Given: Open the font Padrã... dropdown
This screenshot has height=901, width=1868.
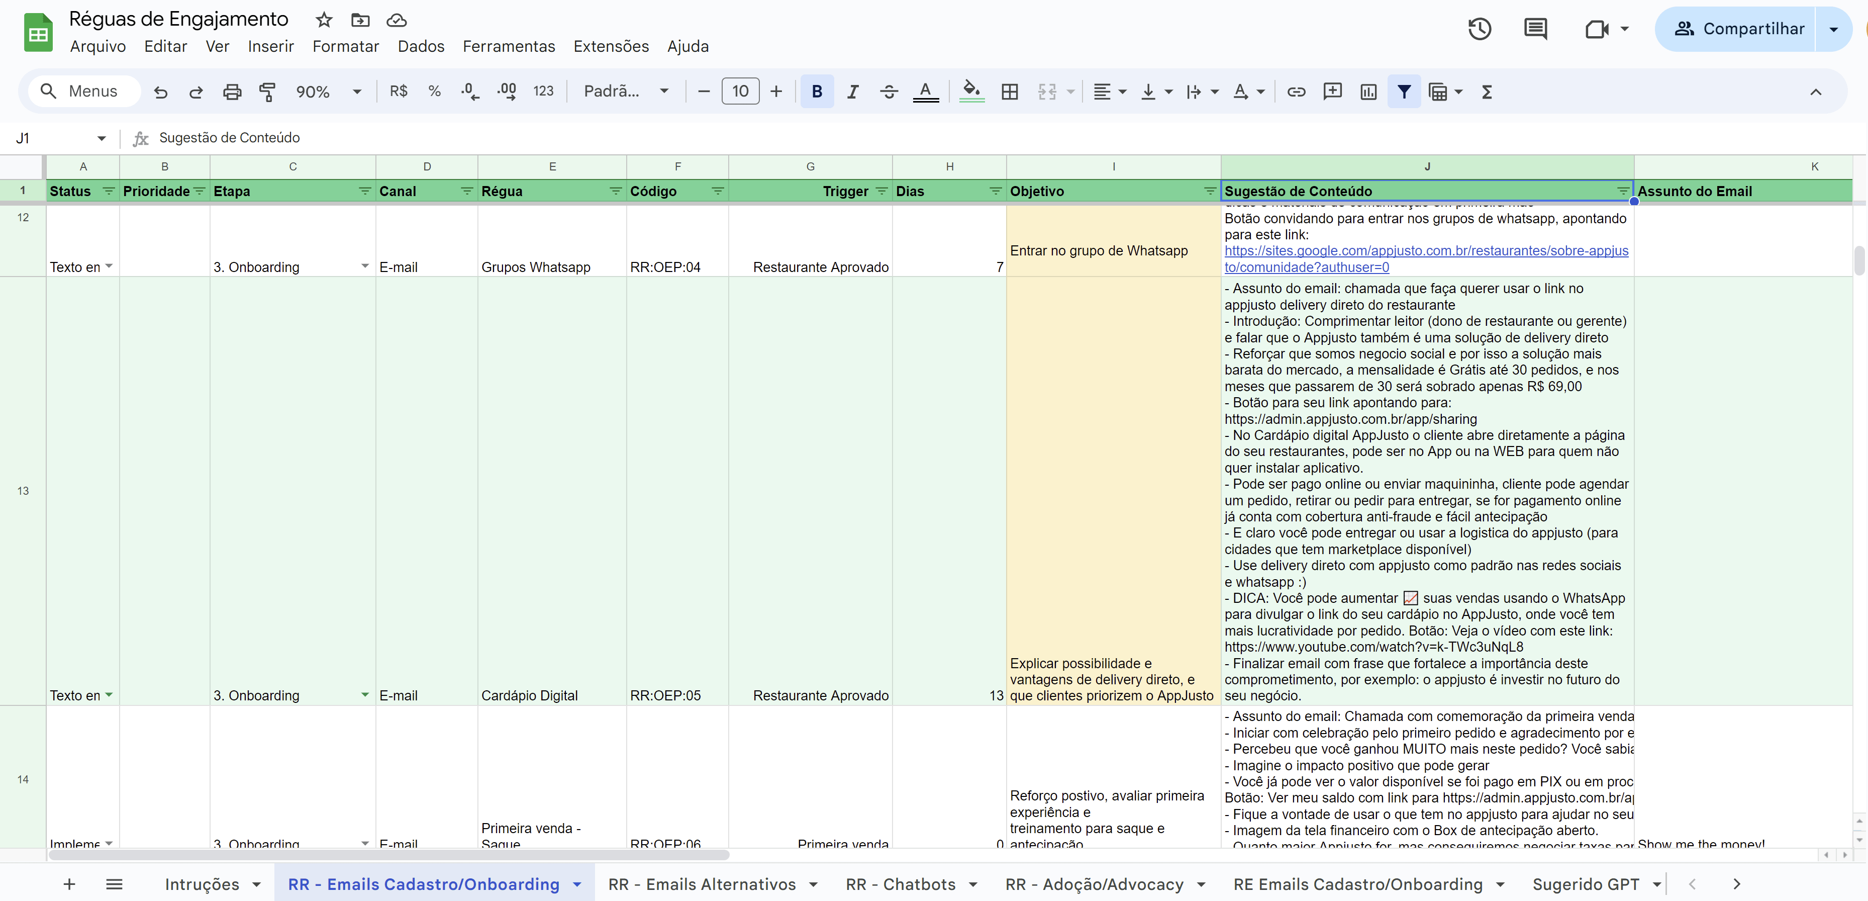Looking at the screenshot, I should 626,92.
